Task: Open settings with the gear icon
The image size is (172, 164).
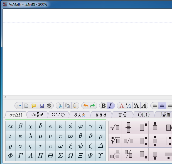Action: 49,106
